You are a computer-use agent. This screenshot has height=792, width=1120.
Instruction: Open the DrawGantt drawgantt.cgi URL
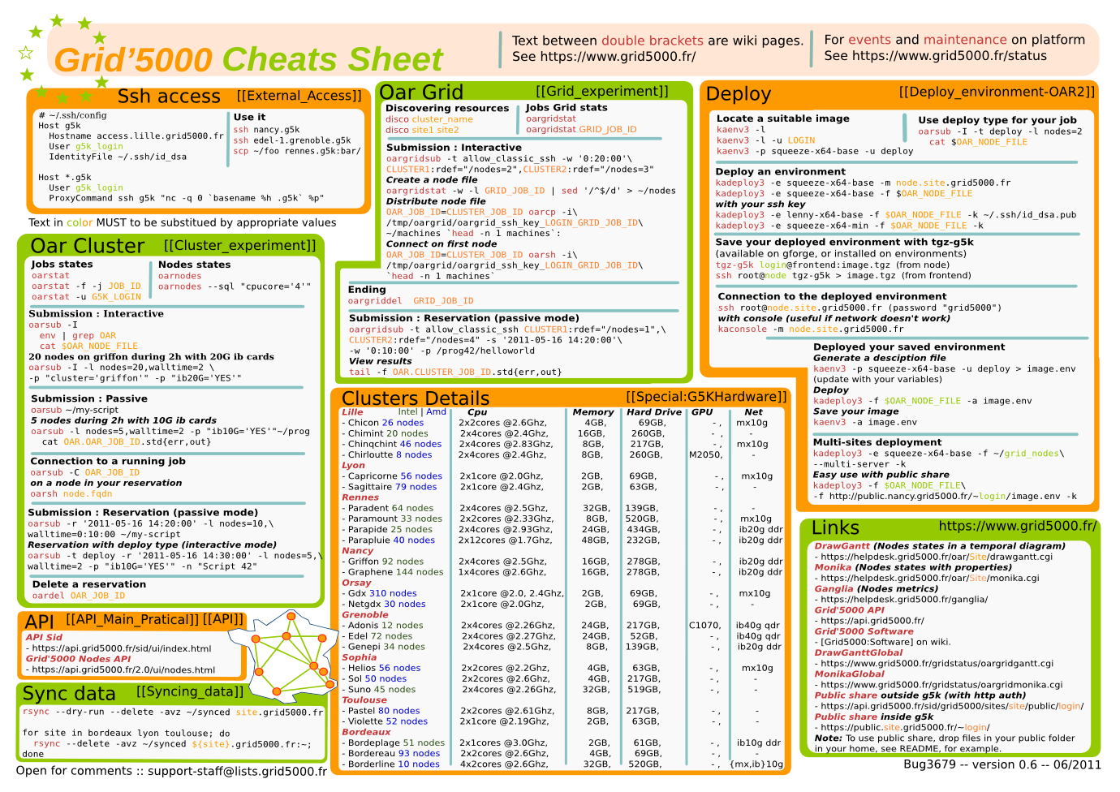937,557
